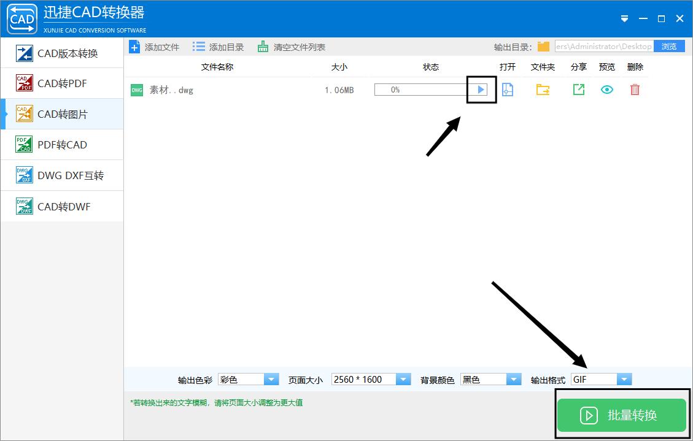Open the output folder for 素材..dwg
693x441 pixels.
click(542, 90)
